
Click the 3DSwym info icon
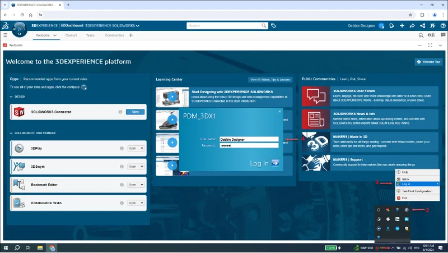122,167
